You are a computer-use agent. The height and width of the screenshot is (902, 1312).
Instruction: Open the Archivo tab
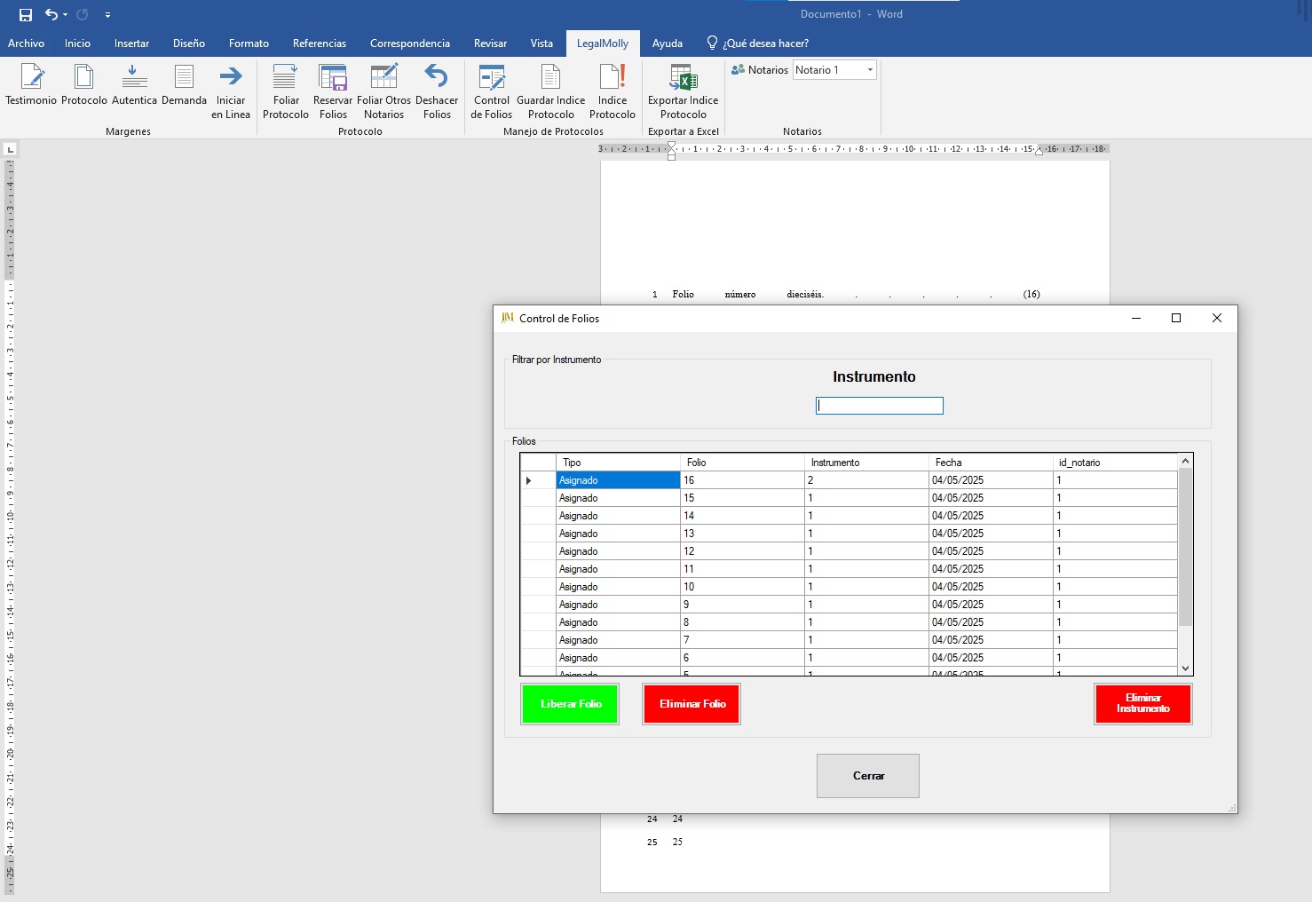tap(26, 44)
